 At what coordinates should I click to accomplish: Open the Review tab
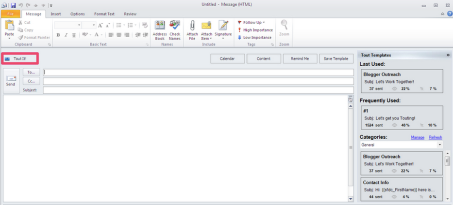click(130, 14)
